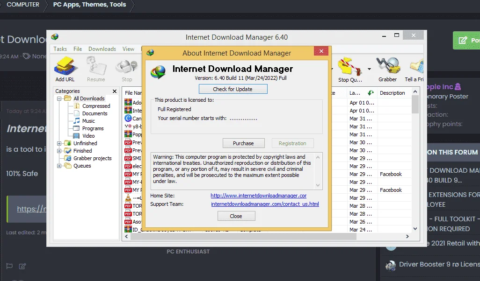The height and width of the screenshot is (281, 480).
Task: Click the Description column header
Action: [x=393, y=93]
